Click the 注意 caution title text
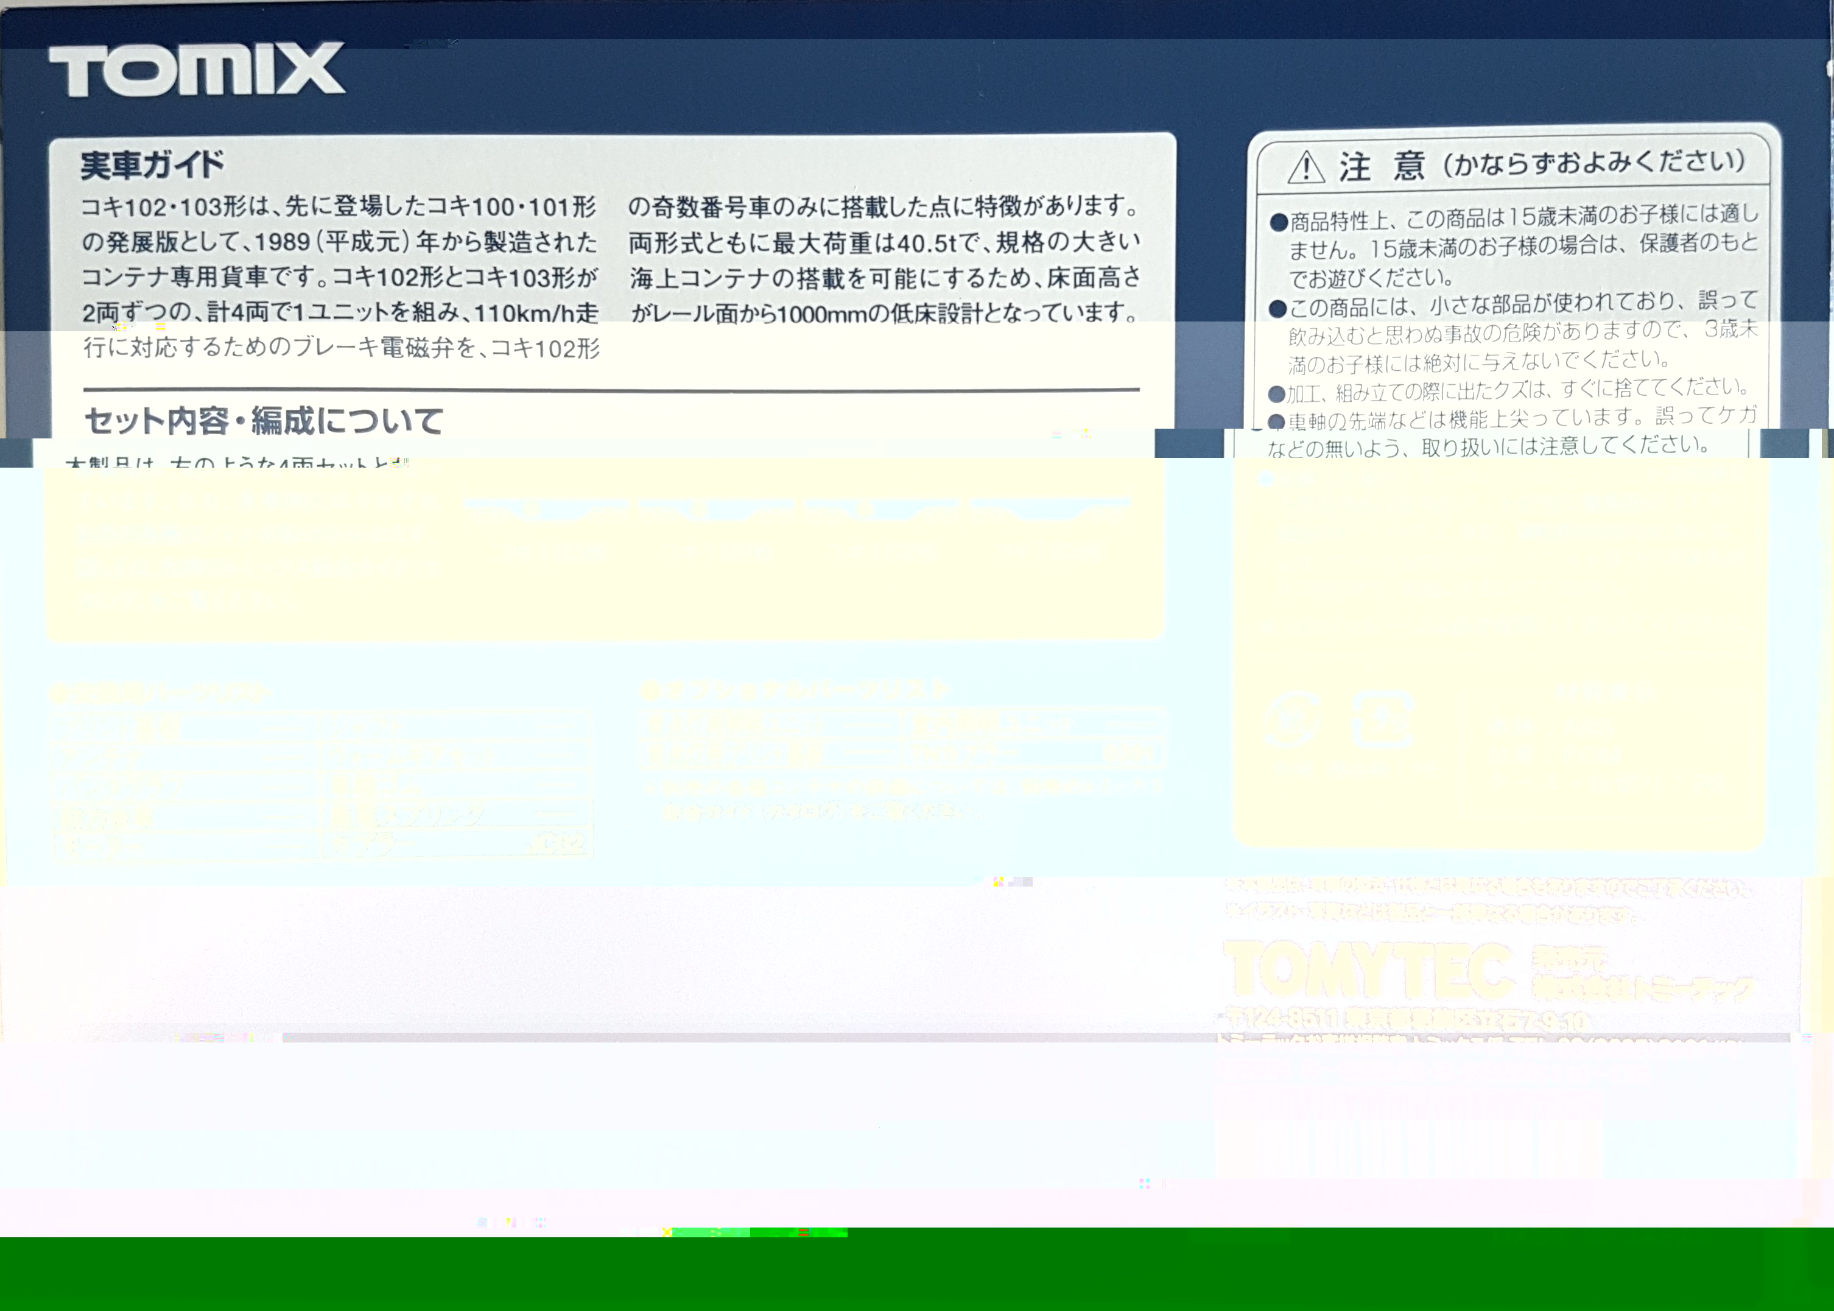The width and height of the screenshot is (1834, 1311). (x=1382, y=167)
